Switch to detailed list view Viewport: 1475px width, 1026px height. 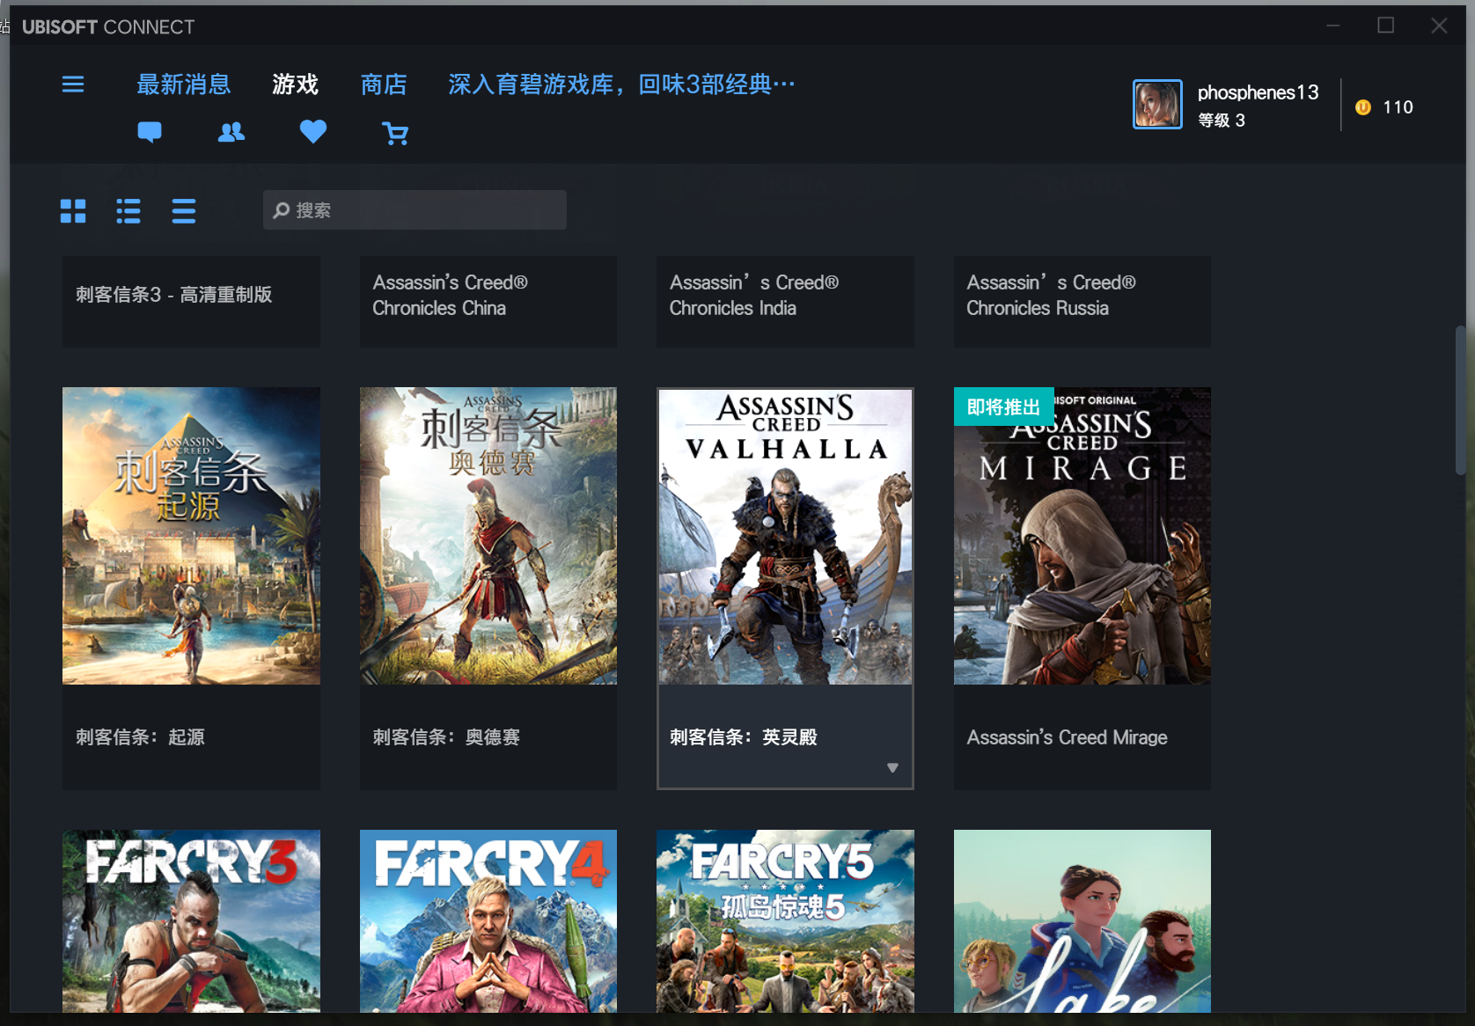pyautogui.click(x=128, y=211)
